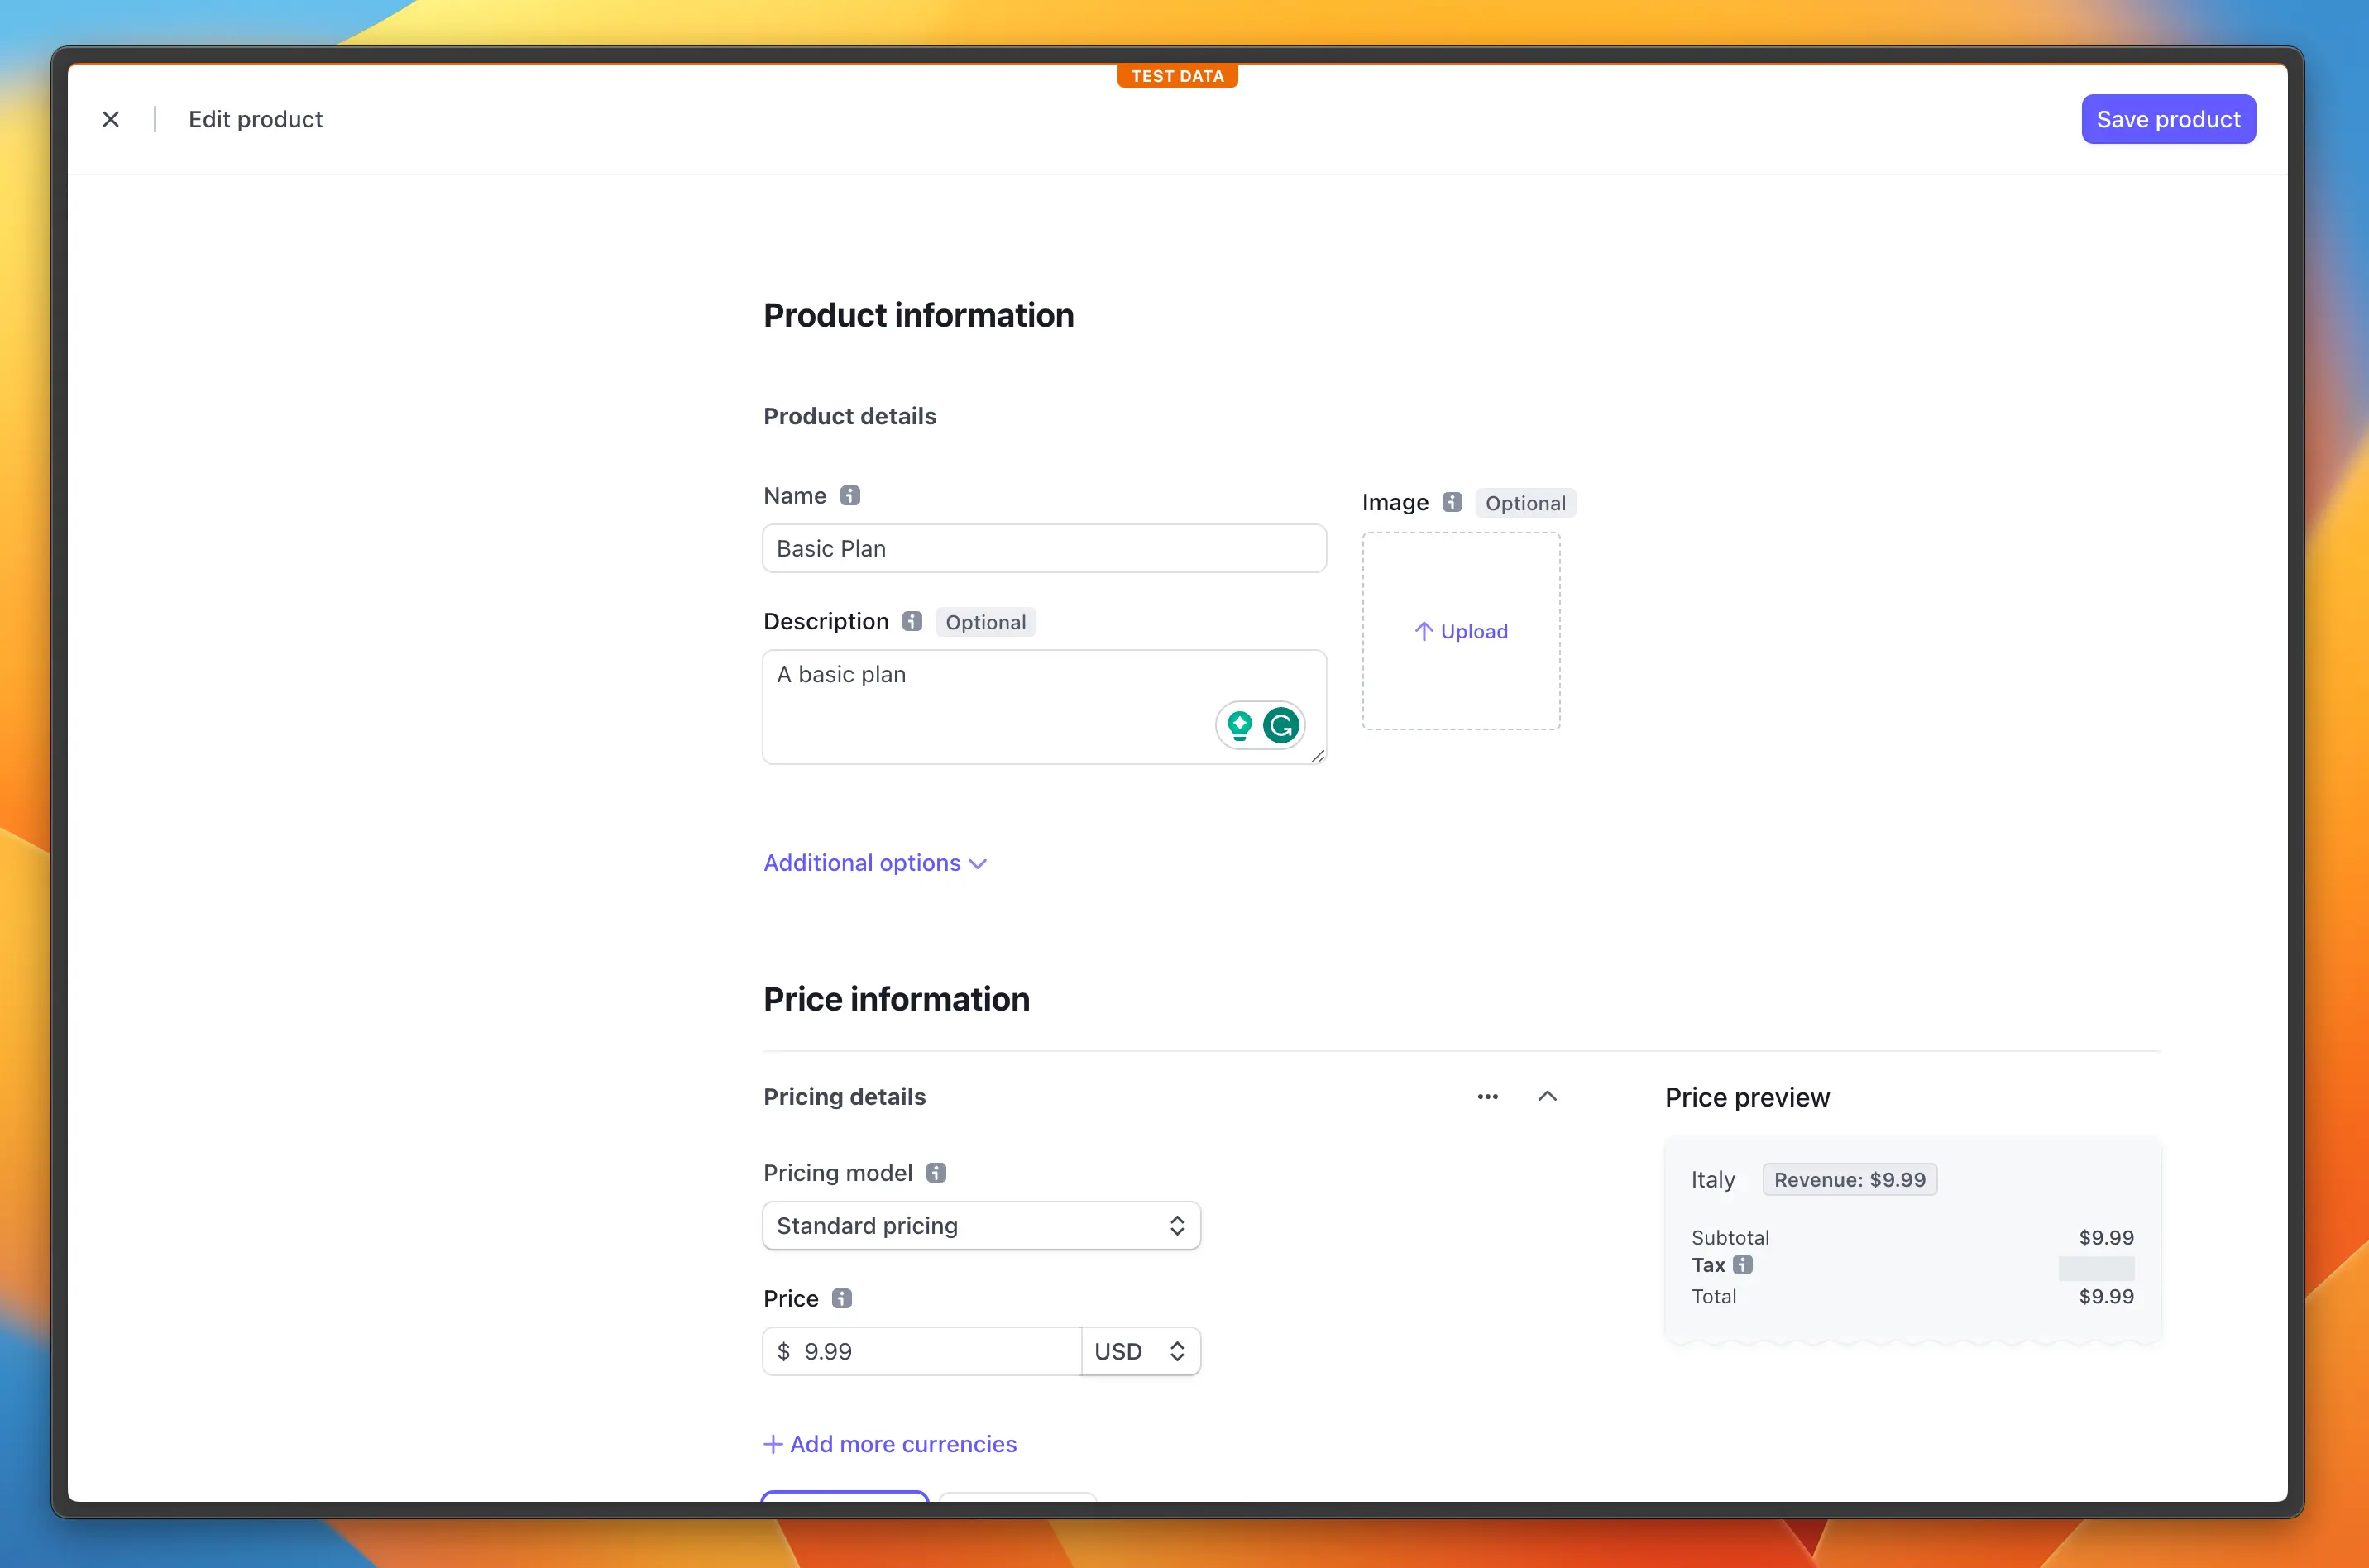Click the Add more currencies link
Image resolution: width=2369 pixels, height=1568 pixels.
pos(890,1444)
